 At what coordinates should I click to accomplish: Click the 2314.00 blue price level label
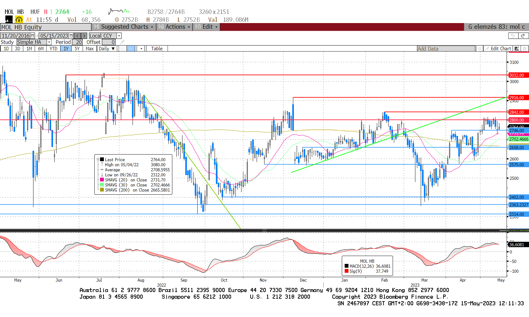[519, 214]
